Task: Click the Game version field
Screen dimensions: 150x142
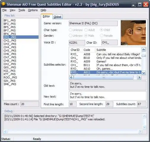Action: click(x=93, y=23)
